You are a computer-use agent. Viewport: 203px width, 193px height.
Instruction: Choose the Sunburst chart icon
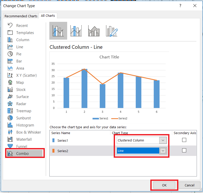pos(10,118)
